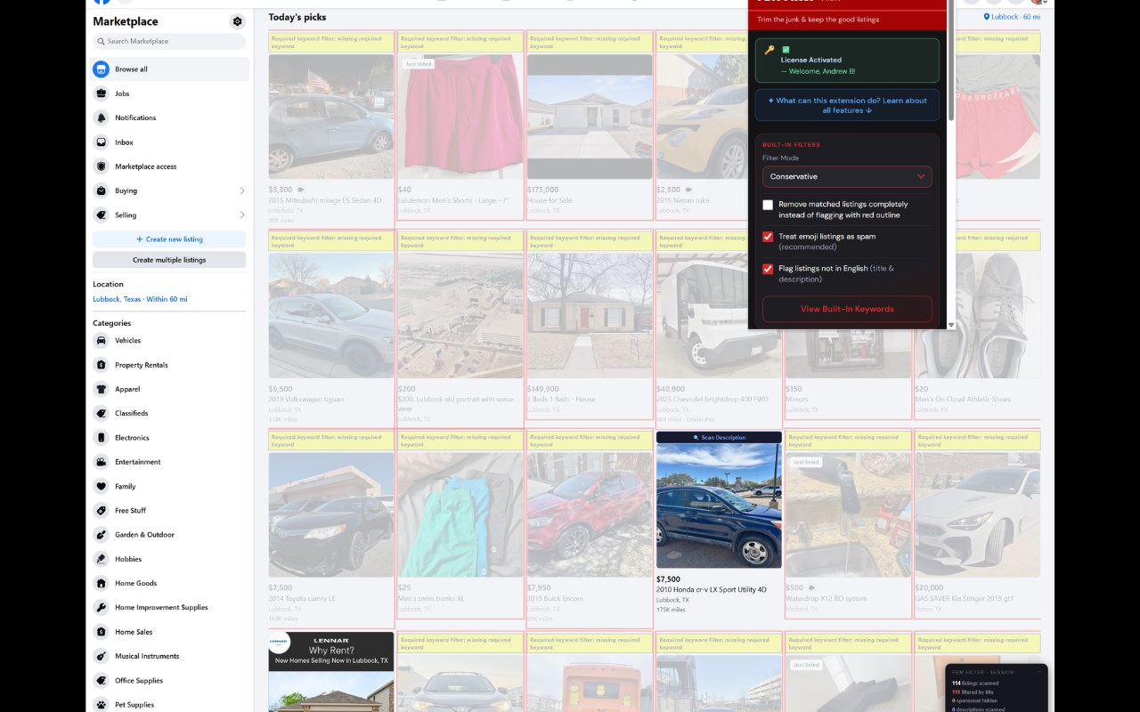Select the Vehicles category car icon

point(102,341)
